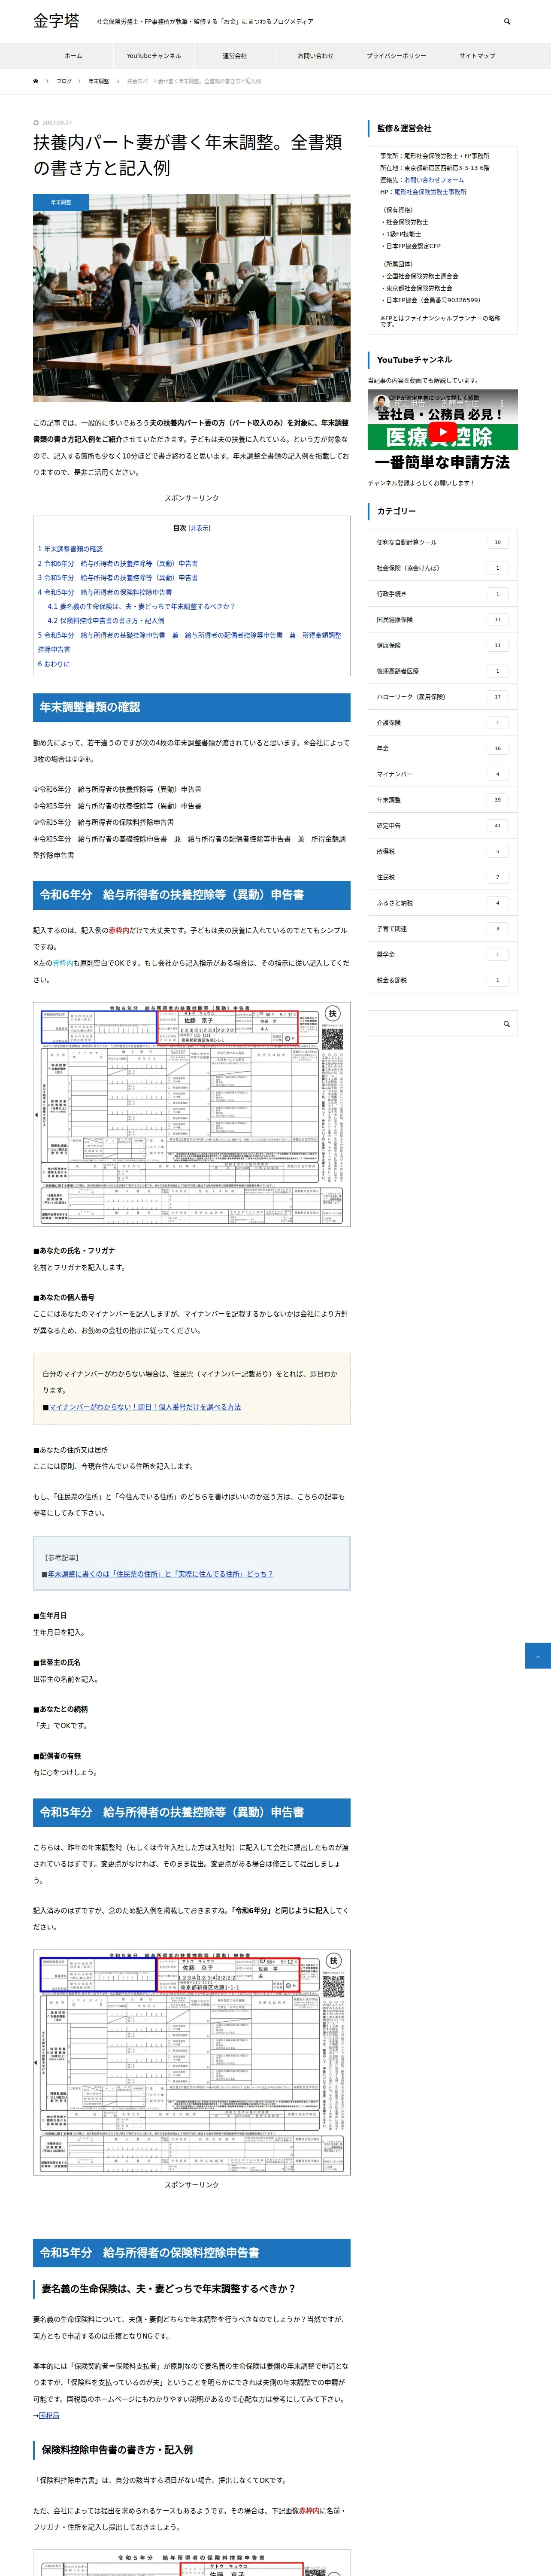Viewport: 551px width, 2576px height.
Task: Open the ホーム menu item
Action: pos(73,56)
